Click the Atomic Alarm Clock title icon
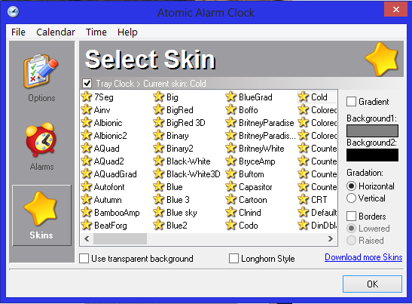Image resolution: width=412 pixels, height=304 pixels. 13,12
